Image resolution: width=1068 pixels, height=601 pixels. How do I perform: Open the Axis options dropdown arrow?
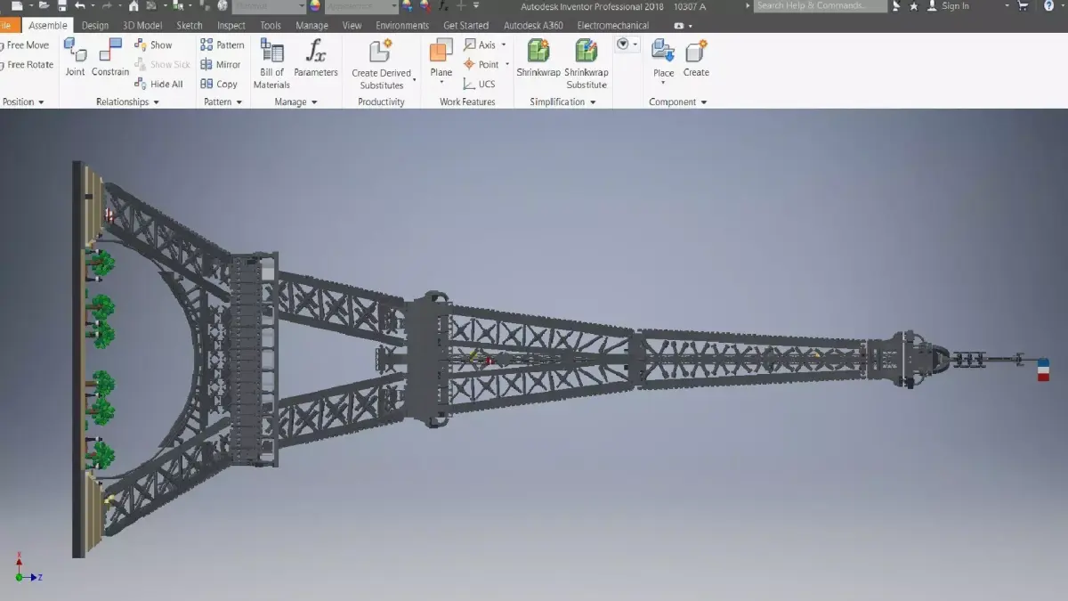click(x=504, y=45)
